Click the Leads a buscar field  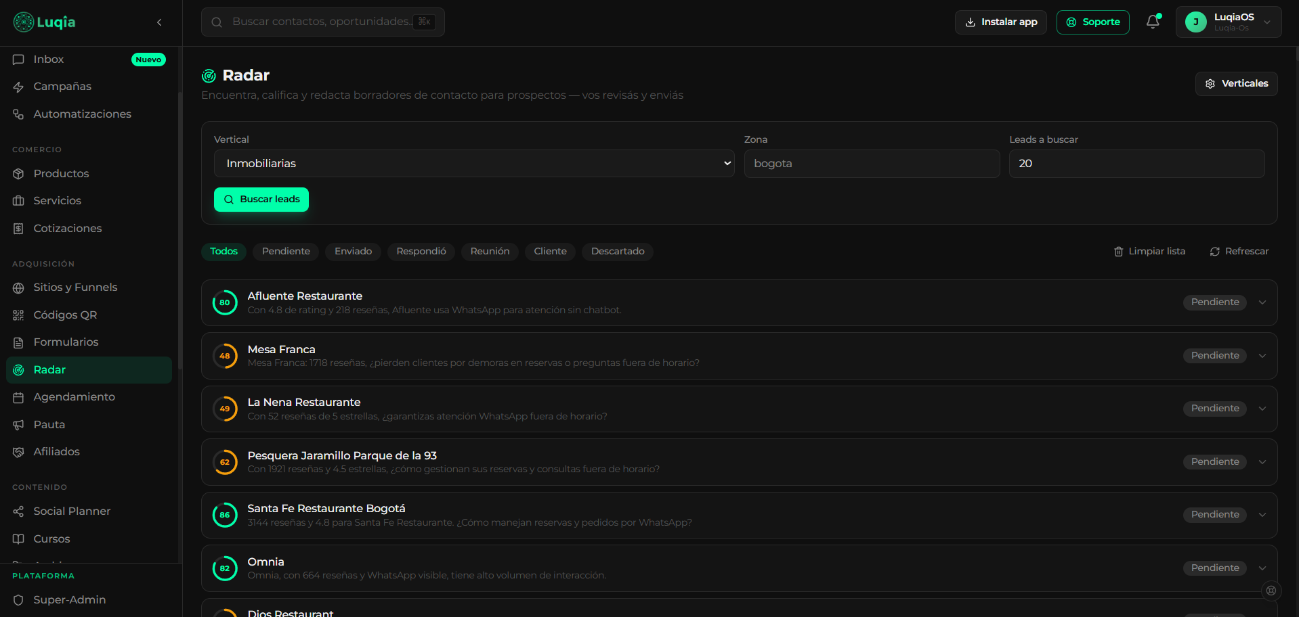1136,164
